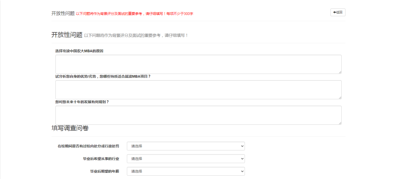The image size is (396, 179).
Task: Click resize grip on the 未来十年 text area
Action: click(x=340, y=123)
